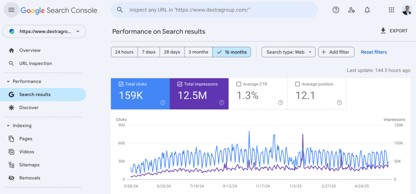Open the notifications bell
This screenshot has width=416, height=194.
367,10
